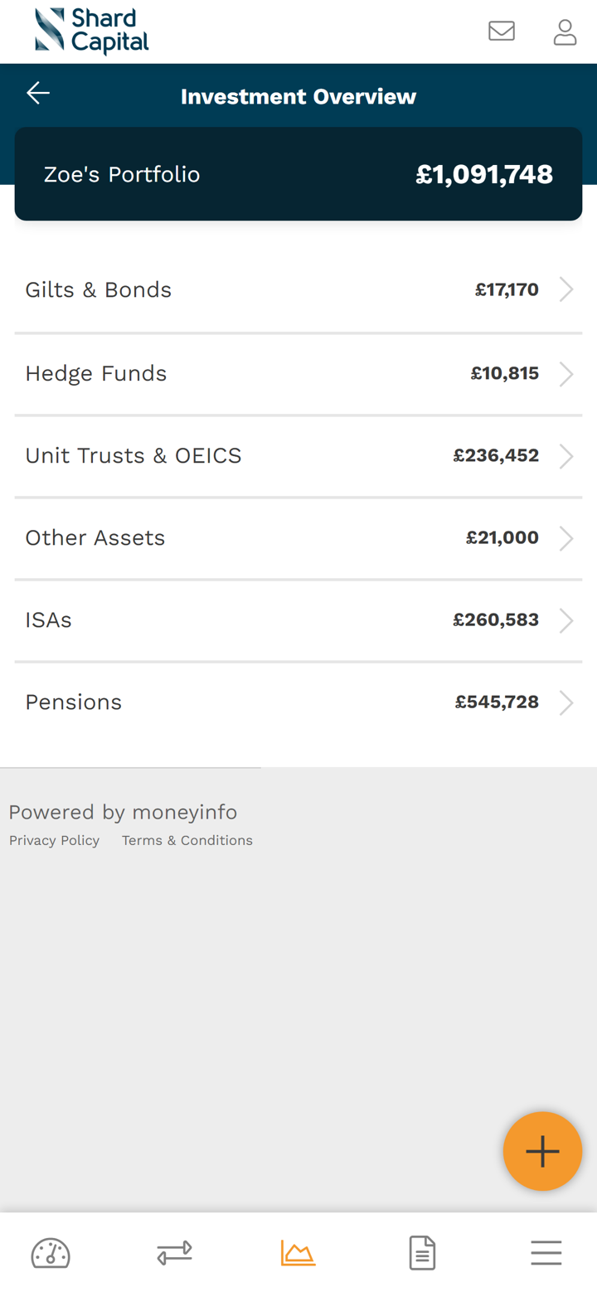Open the hamburger menu icon
Viewport: 597px width, 1292px height.
(x=546, y=1253)
